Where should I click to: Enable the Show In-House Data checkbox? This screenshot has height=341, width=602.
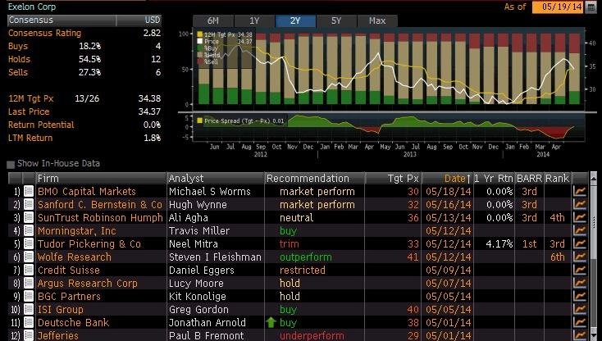pos(11,165)
